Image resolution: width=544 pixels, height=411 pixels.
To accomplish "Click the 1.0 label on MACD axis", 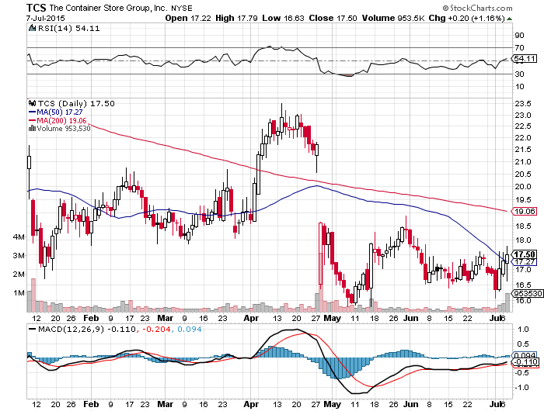I will 523,330.
